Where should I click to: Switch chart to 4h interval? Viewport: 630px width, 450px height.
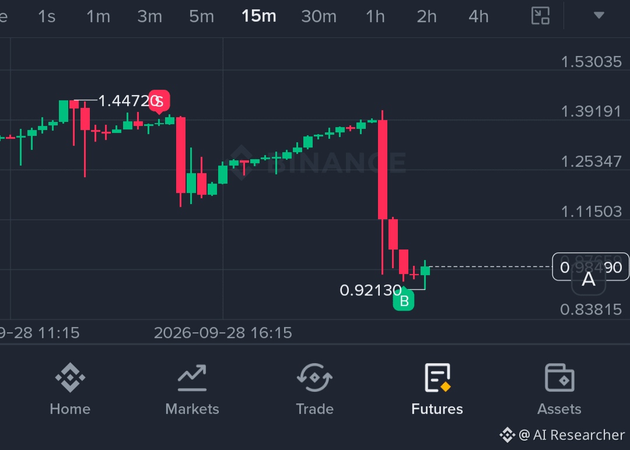[x=478, y=16]
